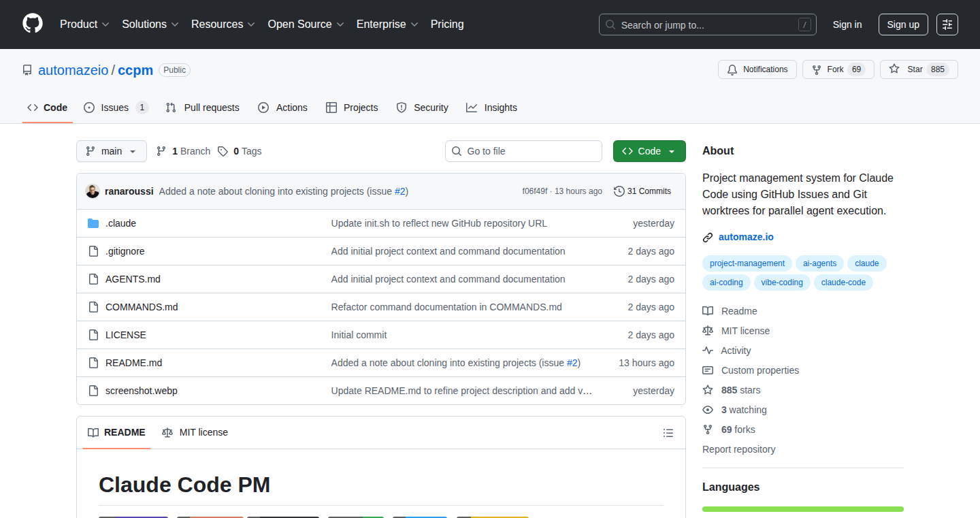This screenshot has width=980, height=518.
Task: Click the fork icon next to 69 forks
Action: (708, 430)
